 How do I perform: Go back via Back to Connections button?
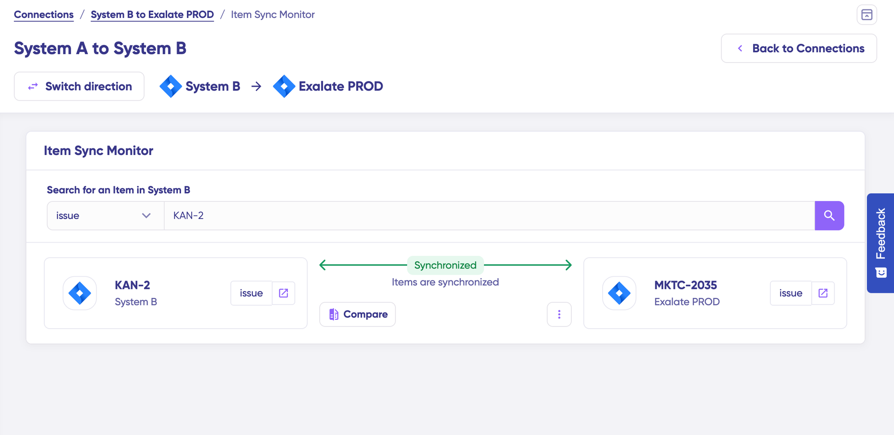coord(799,48)
